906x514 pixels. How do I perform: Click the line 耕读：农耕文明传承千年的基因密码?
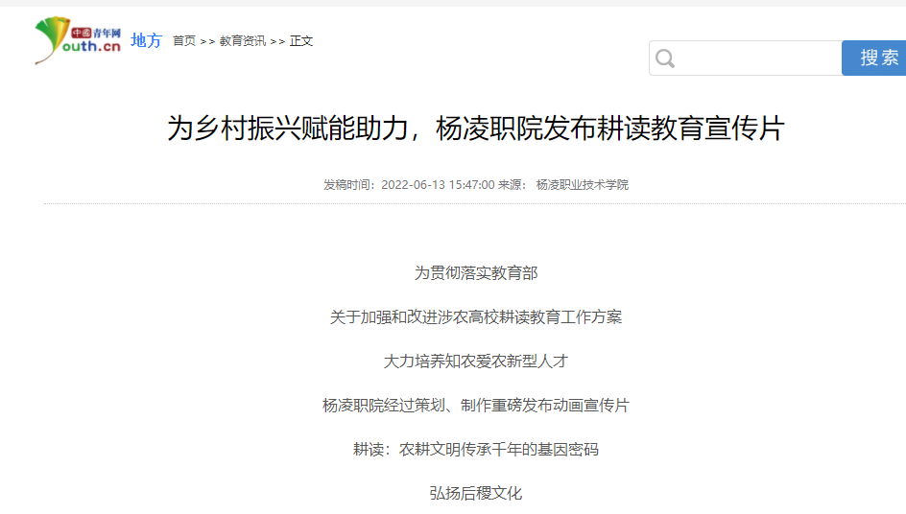(476, 450)
